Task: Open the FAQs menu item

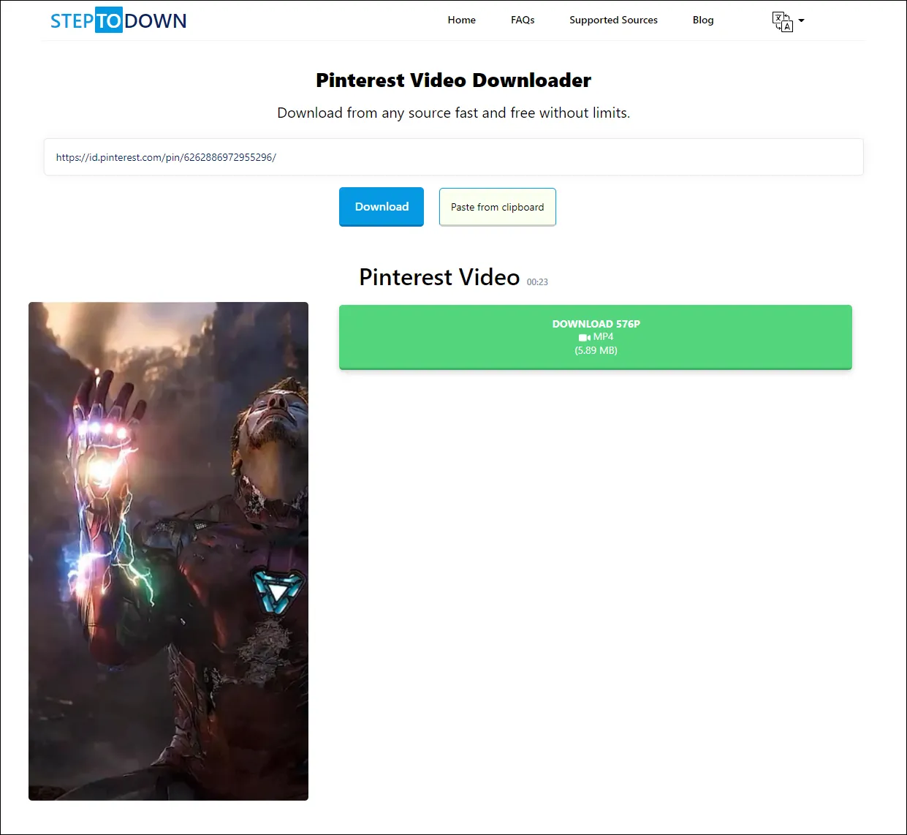Action: (523, 20)
